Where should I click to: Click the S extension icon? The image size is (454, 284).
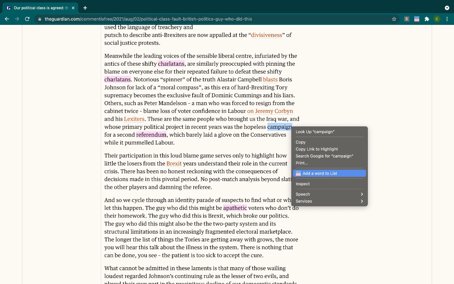point(406,19)
